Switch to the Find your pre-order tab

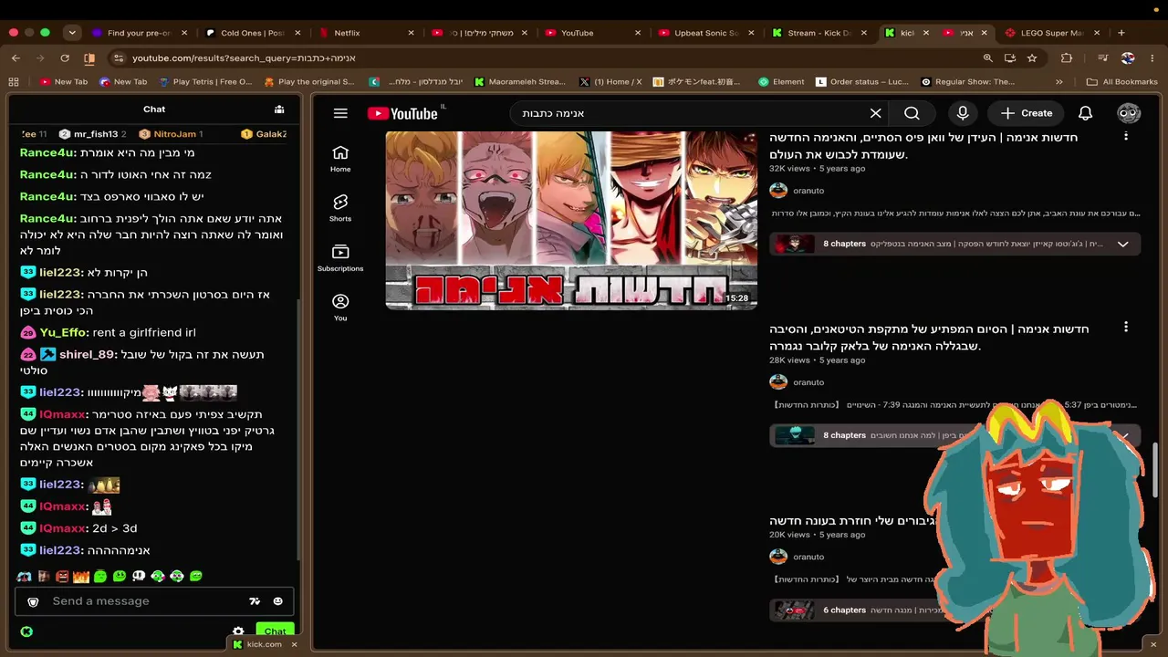(140, 33)
